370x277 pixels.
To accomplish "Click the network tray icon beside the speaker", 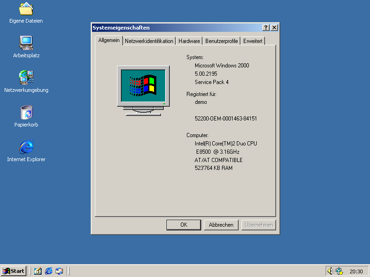I will coord(339,271).
